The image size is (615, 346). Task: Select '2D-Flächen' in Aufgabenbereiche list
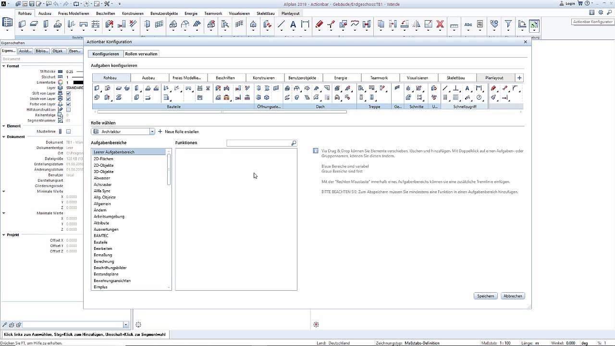[104, 159]
